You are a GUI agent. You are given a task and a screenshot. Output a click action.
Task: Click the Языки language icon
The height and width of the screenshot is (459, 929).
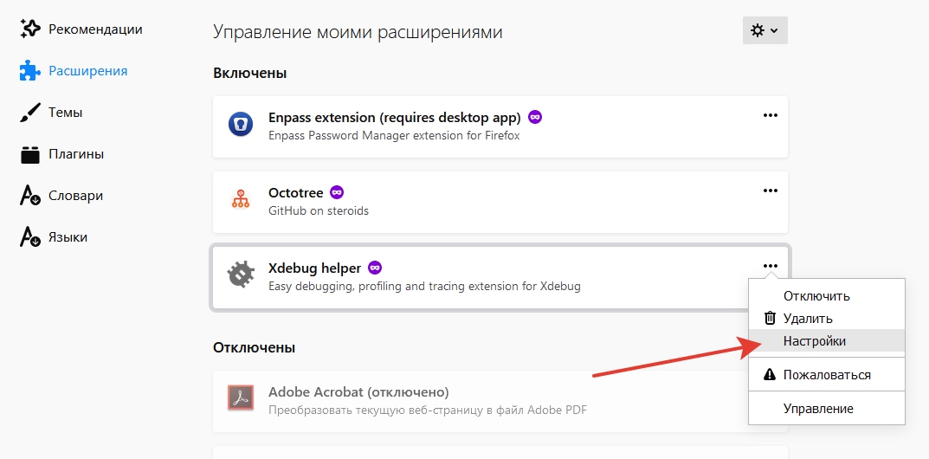click(x=29, y=237)
